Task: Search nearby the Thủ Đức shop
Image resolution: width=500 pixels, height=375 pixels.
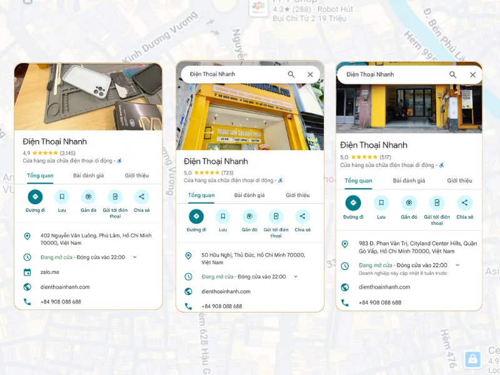Action: [x=249, y=216]
